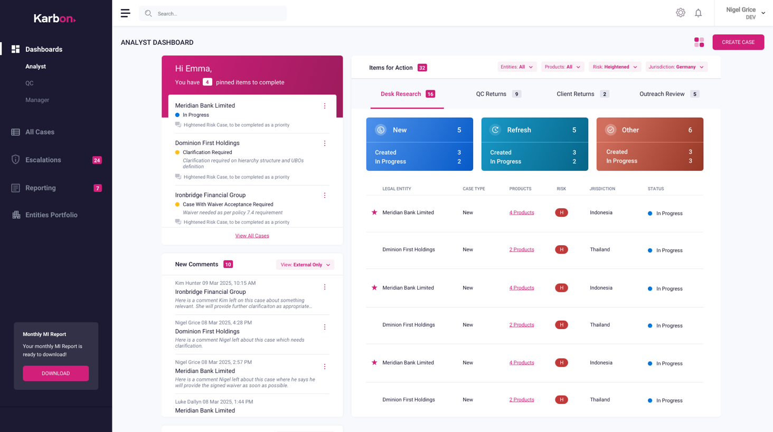Expand the Jurisdiction: Germany dropdown
This screenshot has height=432, width=773.
click(676, 67)
